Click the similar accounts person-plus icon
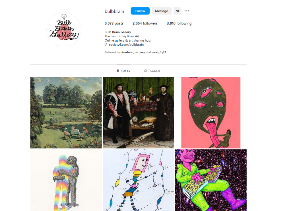Viewport: 291px width, 211px height. 177,11
